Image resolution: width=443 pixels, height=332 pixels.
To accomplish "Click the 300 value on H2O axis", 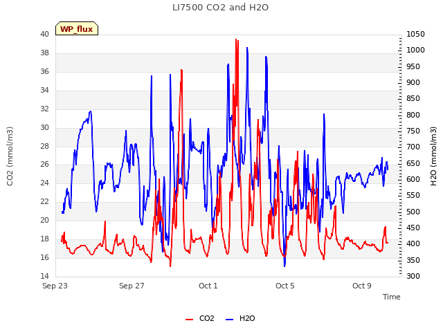I will point(413,276).
